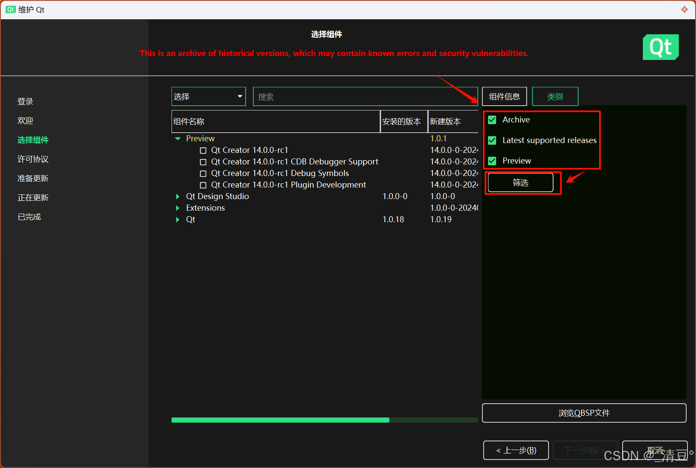Switch to the 组件信息 tab
The image size is (696, 468).
point(504,96)
